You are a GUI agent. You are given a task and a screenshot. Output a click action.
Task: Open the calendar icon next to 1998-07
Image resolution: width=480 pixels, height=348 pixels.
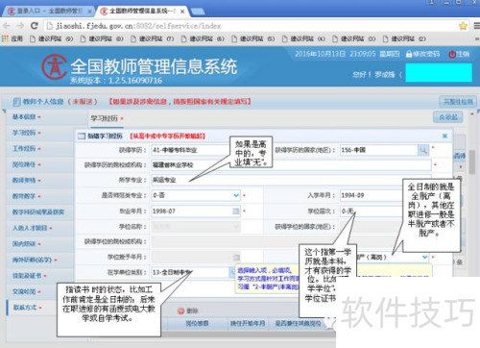(235, 211)
